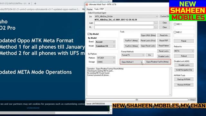206x116 pixels.
Task: Enable the IMEI 1 checkbox
Action: point(175,24)
